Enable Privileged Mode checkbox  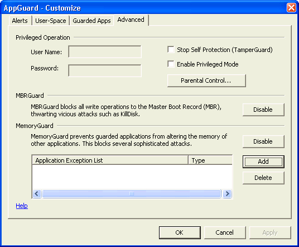tap(171, 64)
